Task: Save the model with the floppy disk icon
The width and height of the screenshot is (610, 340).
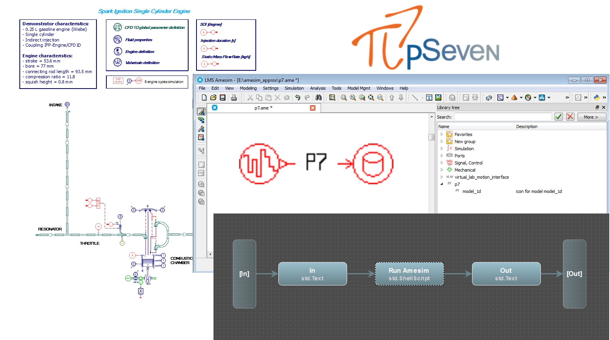Action: click(x=223, y=98)
